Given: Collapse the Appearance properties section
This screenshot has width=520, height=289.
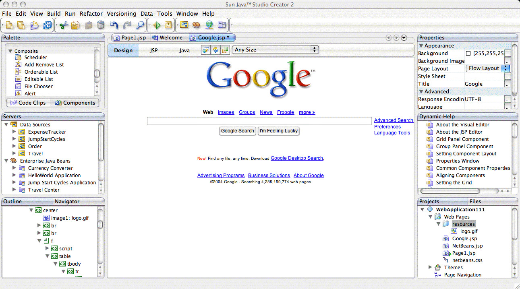Looking at the screenshot, I should [421, 46].
